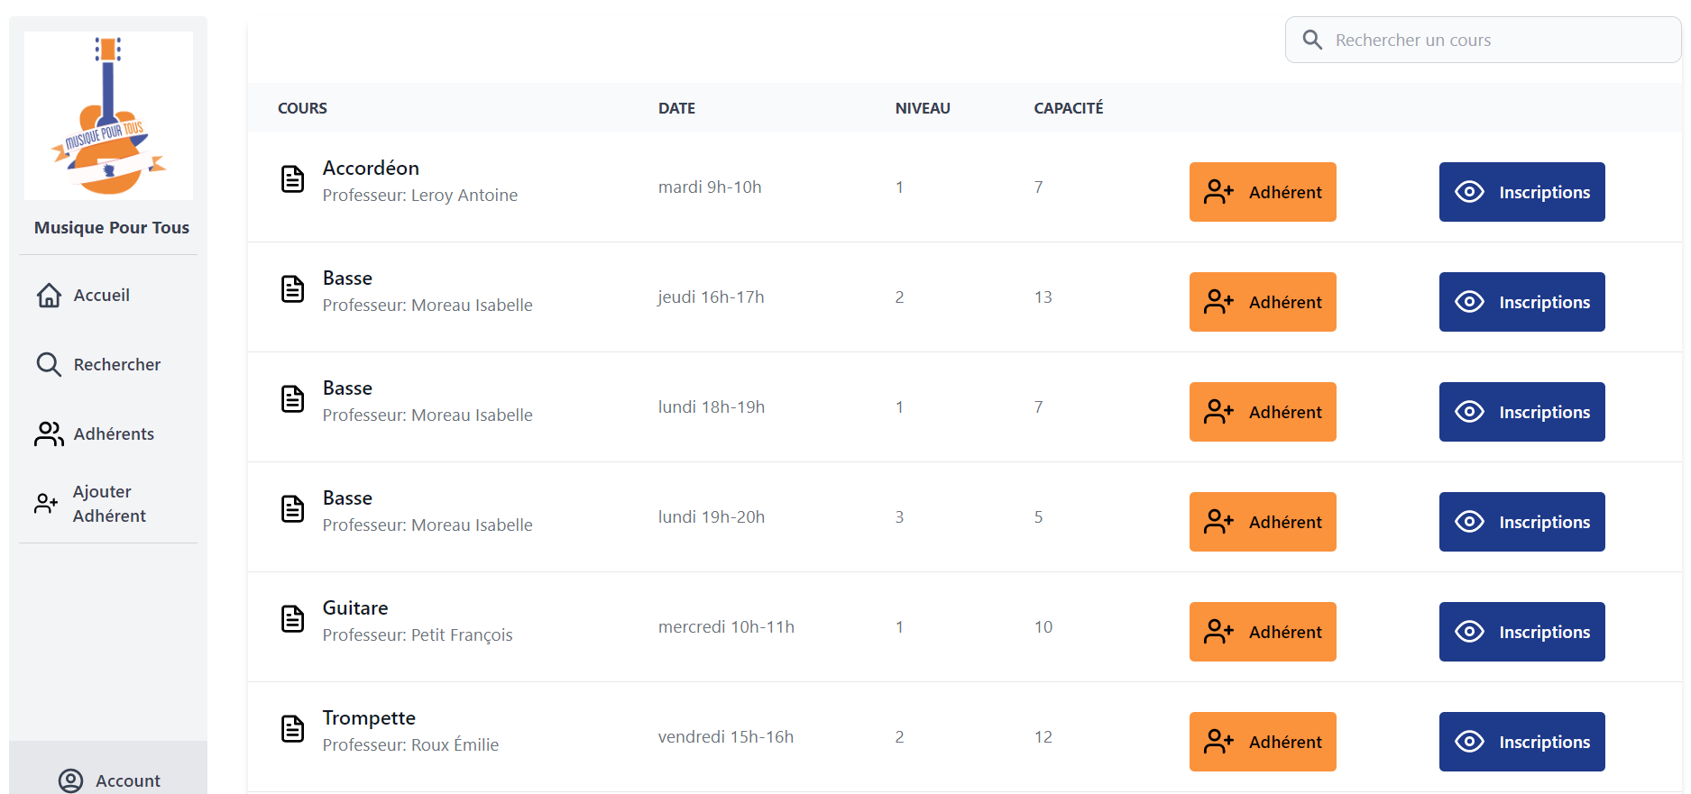Image resolution: width=1691 pixels, height=794 pixels.
Task: Open the Account profile icon
Action: click(70, 780)
